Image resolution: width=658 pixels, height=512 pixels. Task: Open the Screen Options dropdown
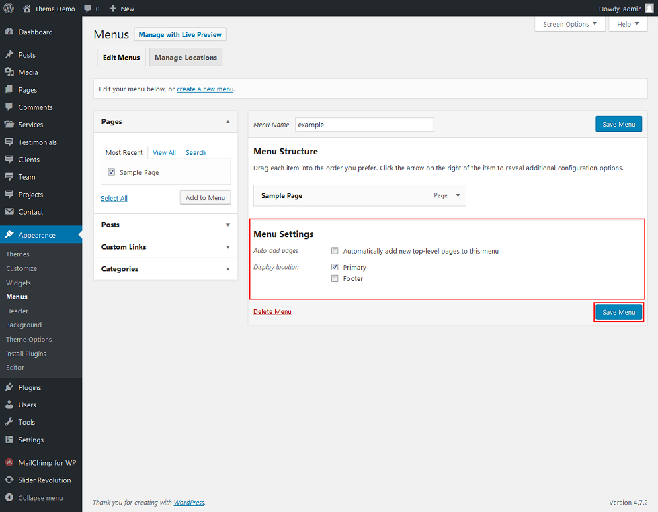coord(569,24)
